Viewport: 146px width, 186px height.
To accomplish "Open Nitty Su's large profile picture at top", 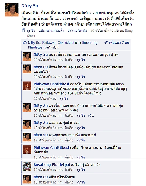I will (x=11, y=10).
